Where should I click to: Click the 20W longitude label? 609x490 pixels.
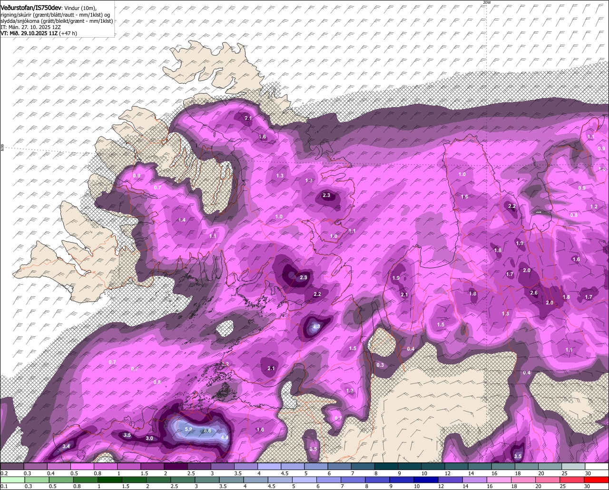tap(486, 2)
